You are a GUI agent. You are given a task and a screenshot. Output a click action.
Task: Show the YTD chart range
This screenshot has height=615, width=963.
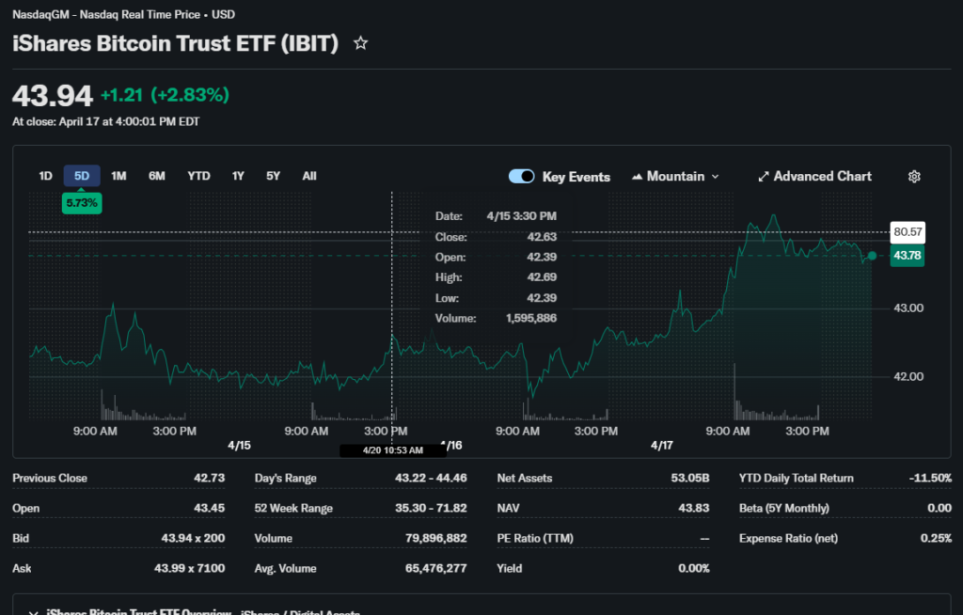coord(198,176)
